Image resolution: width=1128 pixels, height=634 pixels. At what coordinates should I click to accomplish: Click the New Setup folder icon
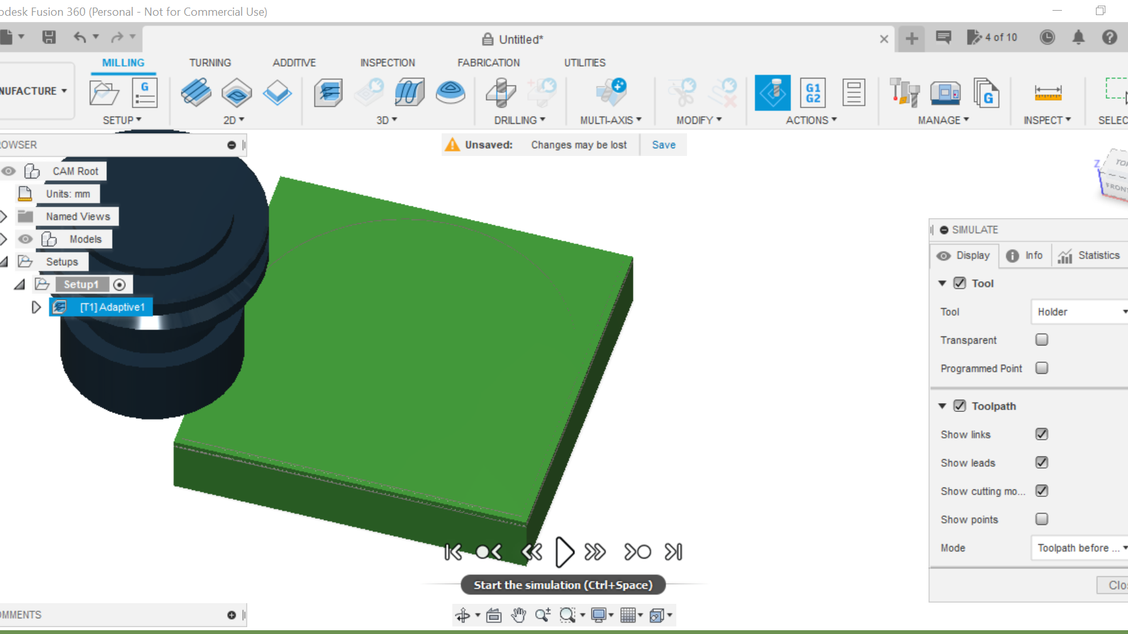pos(104,93)
